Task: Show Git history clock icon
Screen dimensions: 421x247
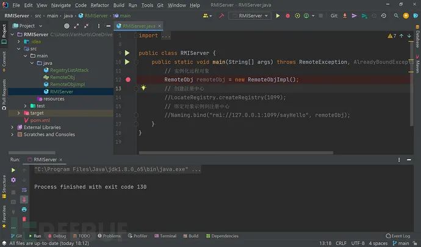Action: (x=384, y=16)
